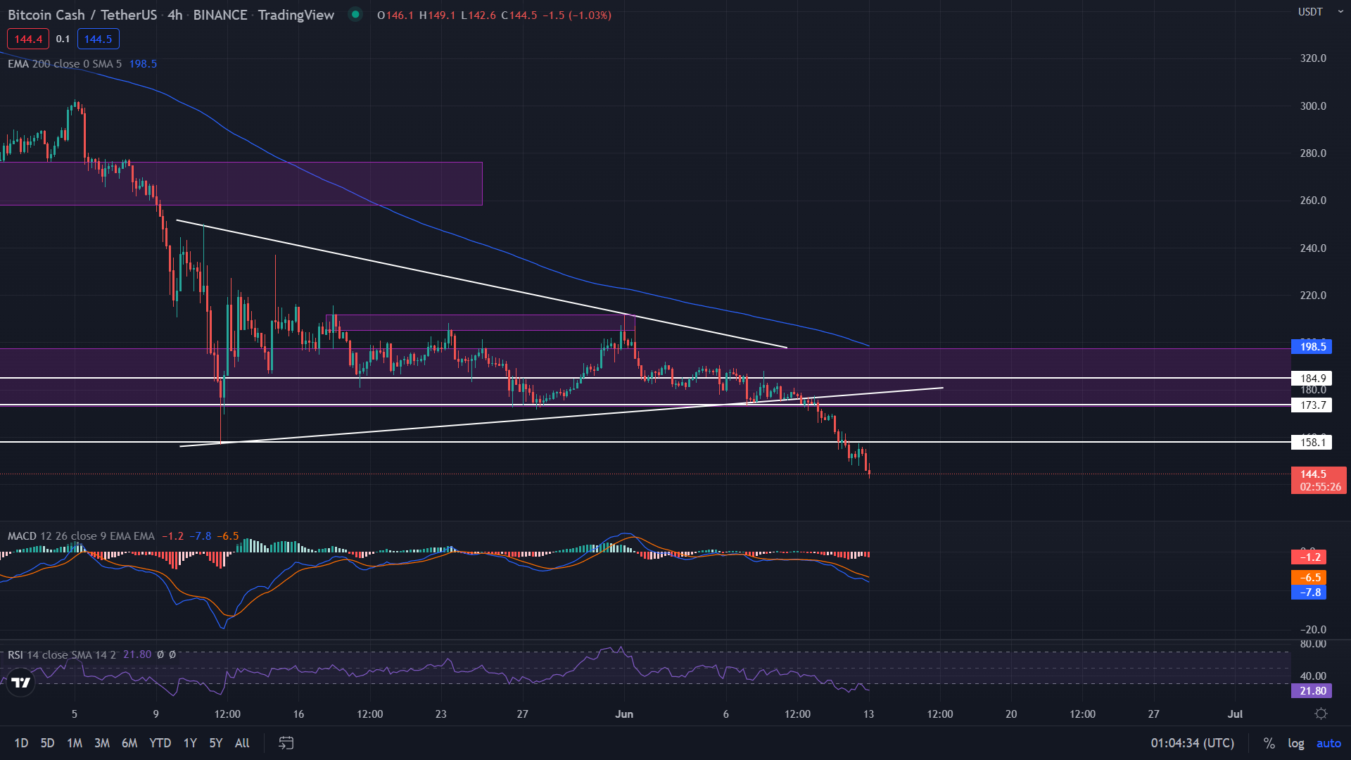Select the YTD time range

point(160,743)
